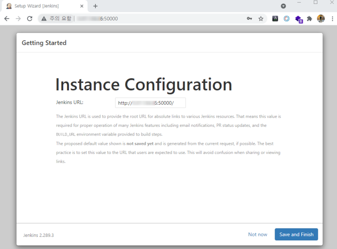Screen dimensions: 337x249
Task: Focus the Jenkins URL input field
Action: tap(150, 103)
